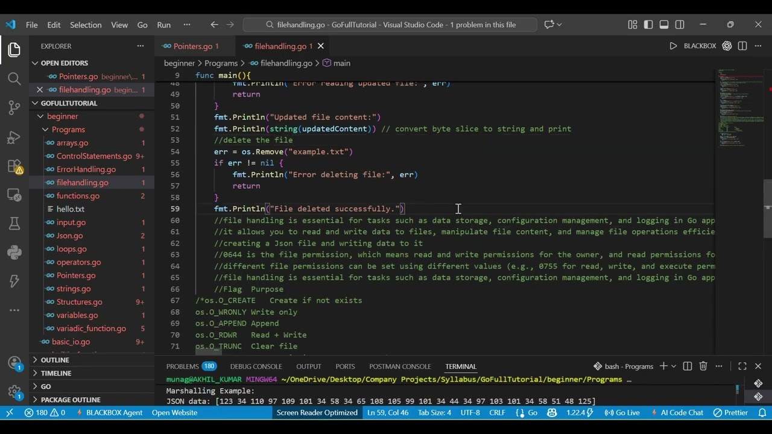Image resolution: width=772 pixels, height=434 pixels.
Task: Click the UTF-8 encoding indicator
Action: 470,413
